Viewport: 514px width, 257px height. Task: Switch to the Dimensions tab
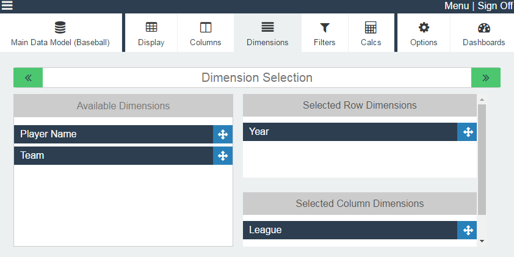click(267, 33)
